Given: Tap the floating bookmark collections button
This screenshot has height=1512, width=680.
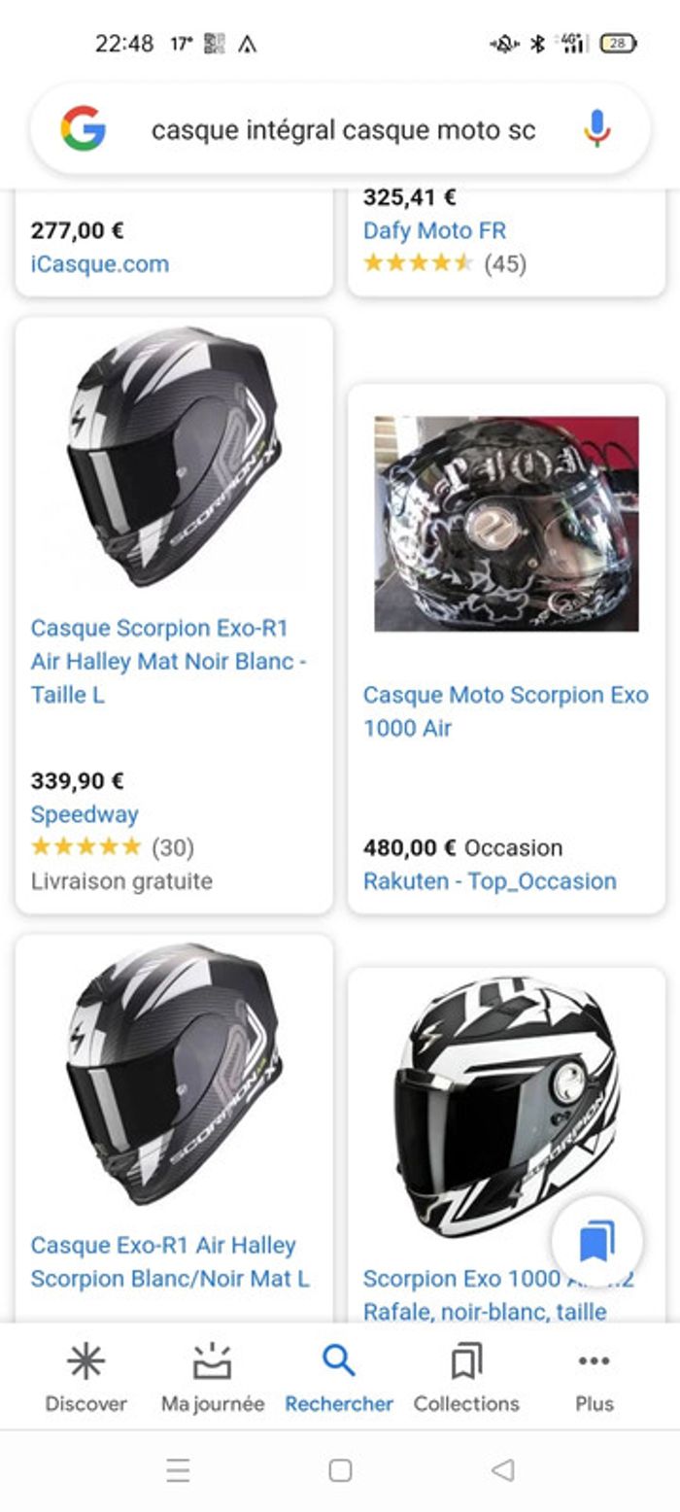Looking at the screenshot, I should [x=596, y=1241].
